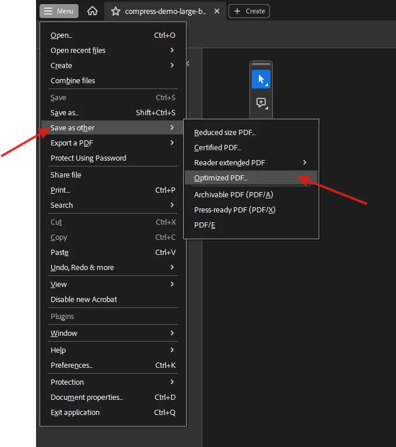Image resolution: width=396 pixels, height=447 pixels.
Task: Open the compress-demo-large-b document tab
Action: (x=165, y=12)
